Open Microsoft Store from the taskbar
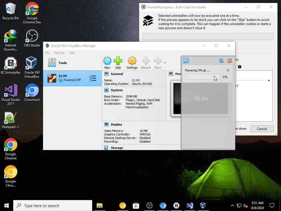This screenshot has height=211, width=281. tap(136, 206)
